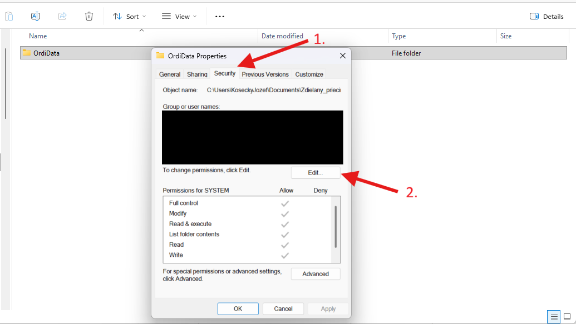Click the Cancel button
576x324 pixels.
pos(283,308)
